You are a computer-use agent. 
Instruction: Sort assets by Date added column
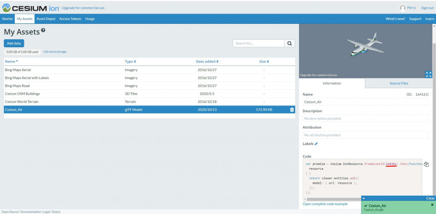(207, 61)
